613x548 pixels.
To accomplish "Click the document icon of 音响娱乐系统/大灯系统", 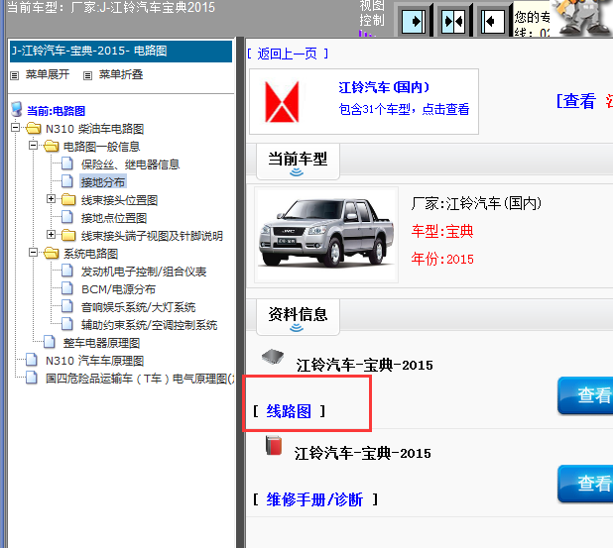I will (66, 306).
